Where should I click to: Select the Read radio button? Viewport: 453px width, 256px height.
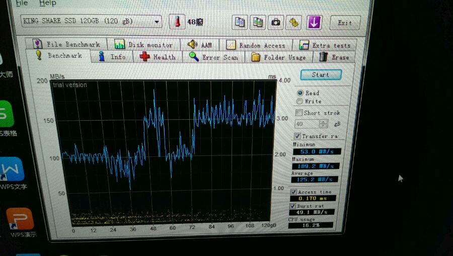click(300, 93)
